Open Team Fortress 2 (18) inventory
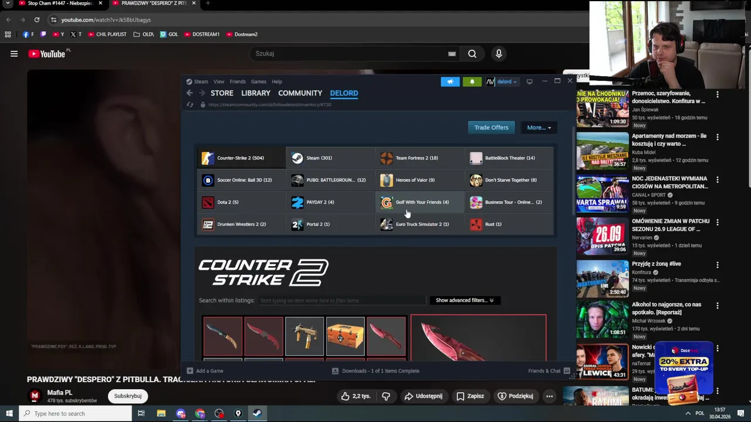This screenshot has height=422, width=751. pyautogui.click(x=420, y=158)
